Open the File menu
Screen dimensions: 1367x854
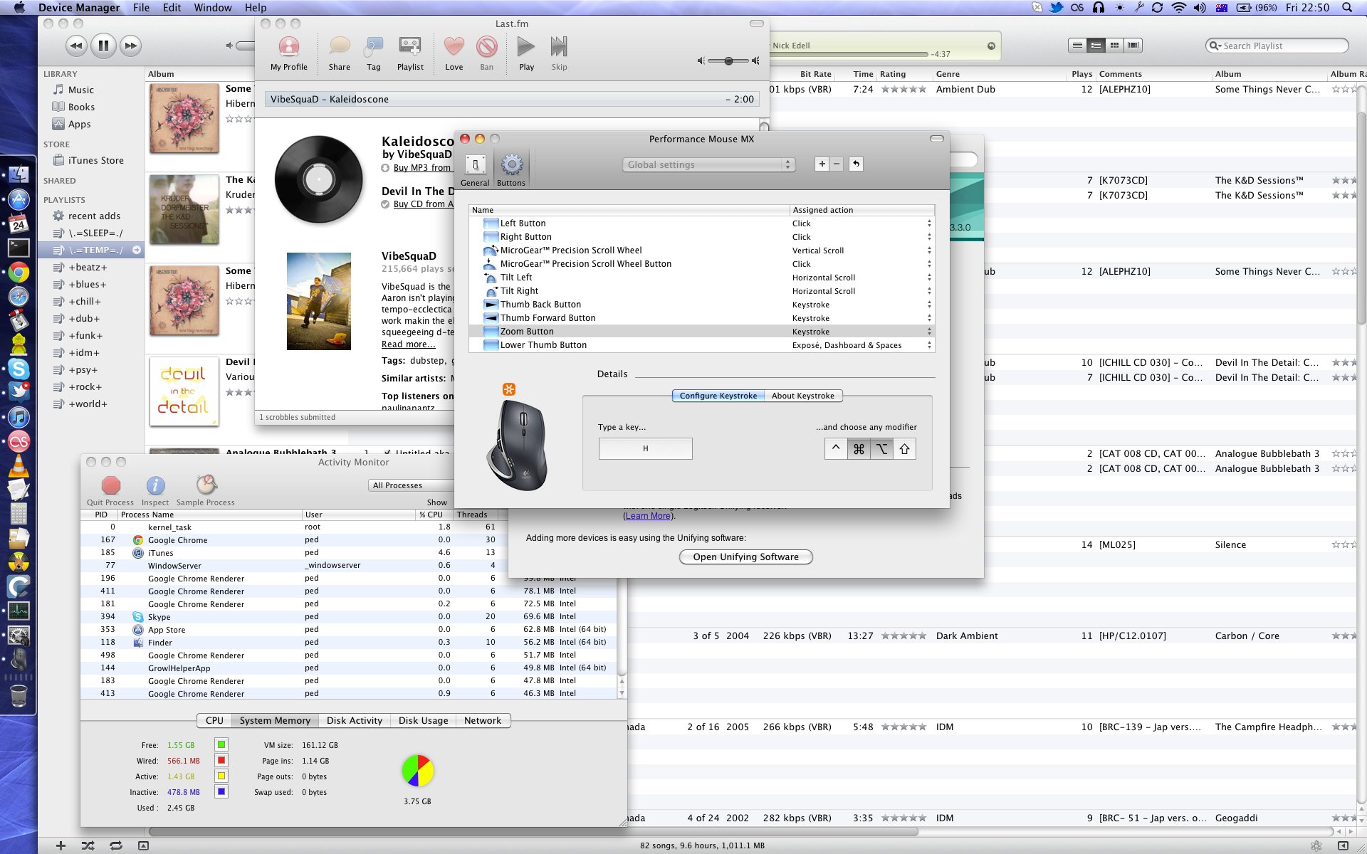(141, 8)
